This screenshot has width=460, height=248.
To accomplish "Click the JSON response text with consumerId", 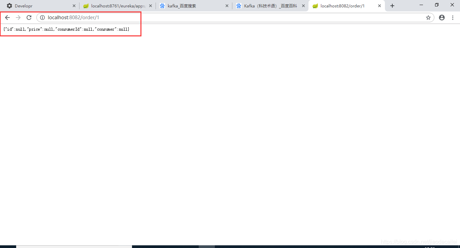I will point(66,29).
